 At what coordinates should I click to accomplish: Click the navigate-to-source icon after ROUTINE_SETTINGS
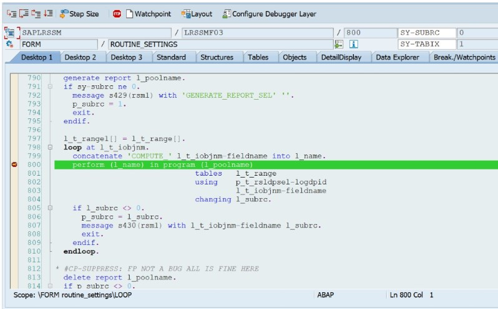(339, 44)
